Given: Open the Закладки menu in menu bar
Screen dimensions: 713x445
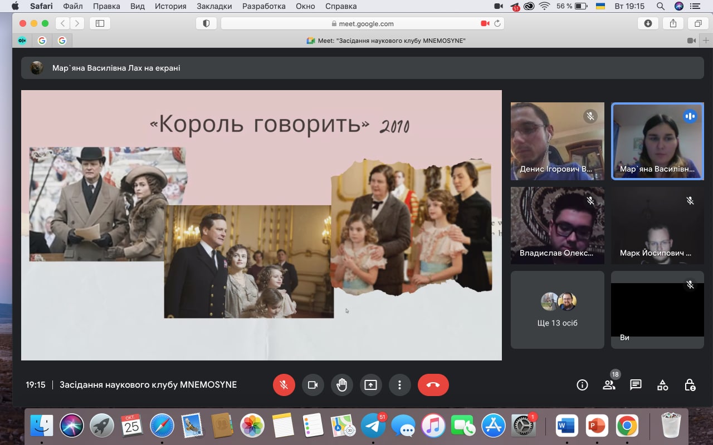Looking at the screenshot, I should 214,6.
